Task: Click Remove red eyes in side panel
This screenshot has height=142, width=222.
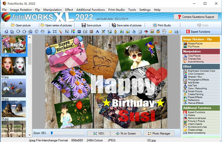Action: tap(197, 118)
